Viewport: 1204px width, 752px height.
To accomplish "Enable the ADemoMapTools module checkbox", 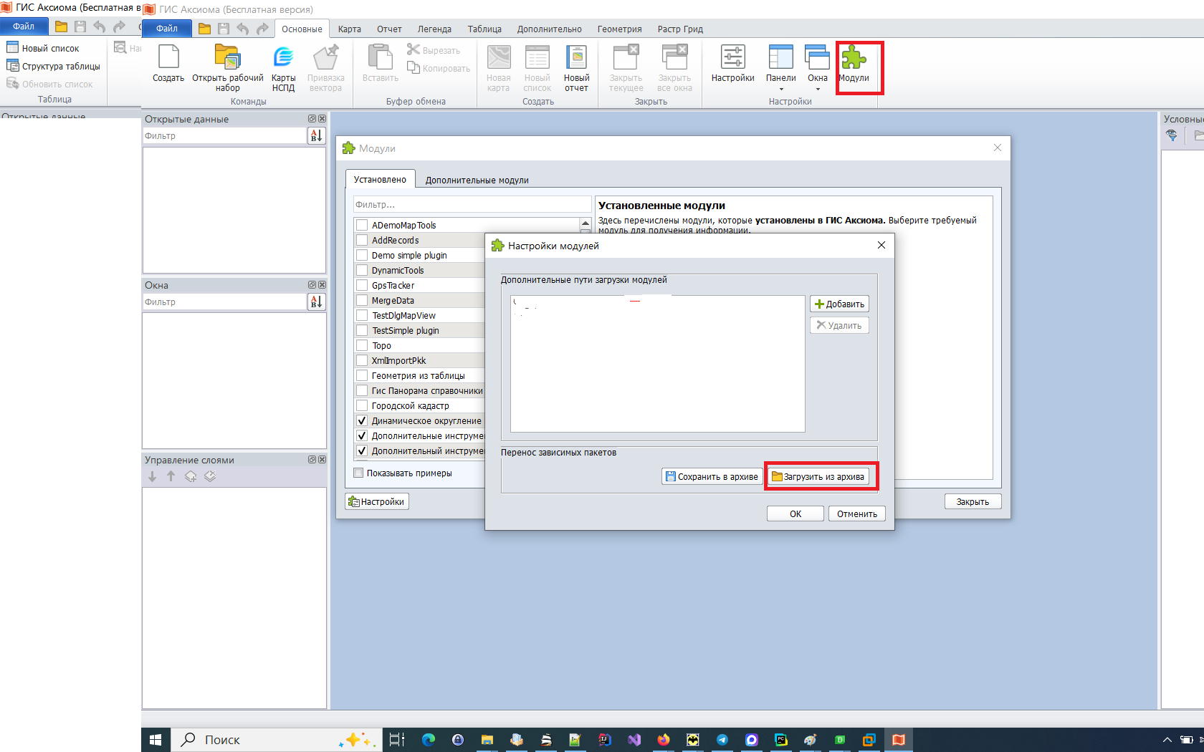I will pyautogui.click(x=362, y=225).
